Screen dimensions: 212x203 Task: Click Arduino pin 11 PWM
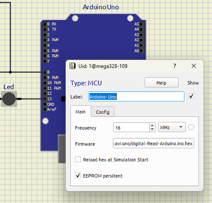pos(45,88)
